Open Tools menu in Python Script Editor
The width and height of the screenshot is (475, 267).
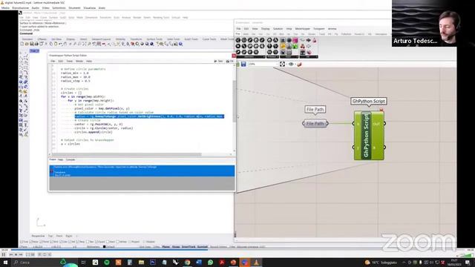tap(70, 61)
